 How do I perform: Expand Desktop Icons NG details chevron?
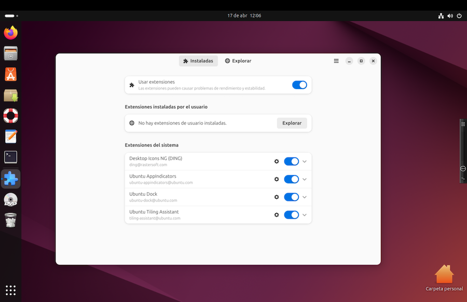pos(305,162)
